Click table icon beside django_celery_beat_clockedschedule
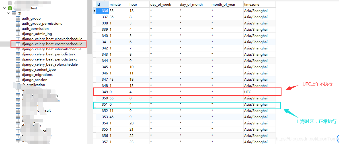The height and width of the screenshot is (144, 339). click(18, 39)
